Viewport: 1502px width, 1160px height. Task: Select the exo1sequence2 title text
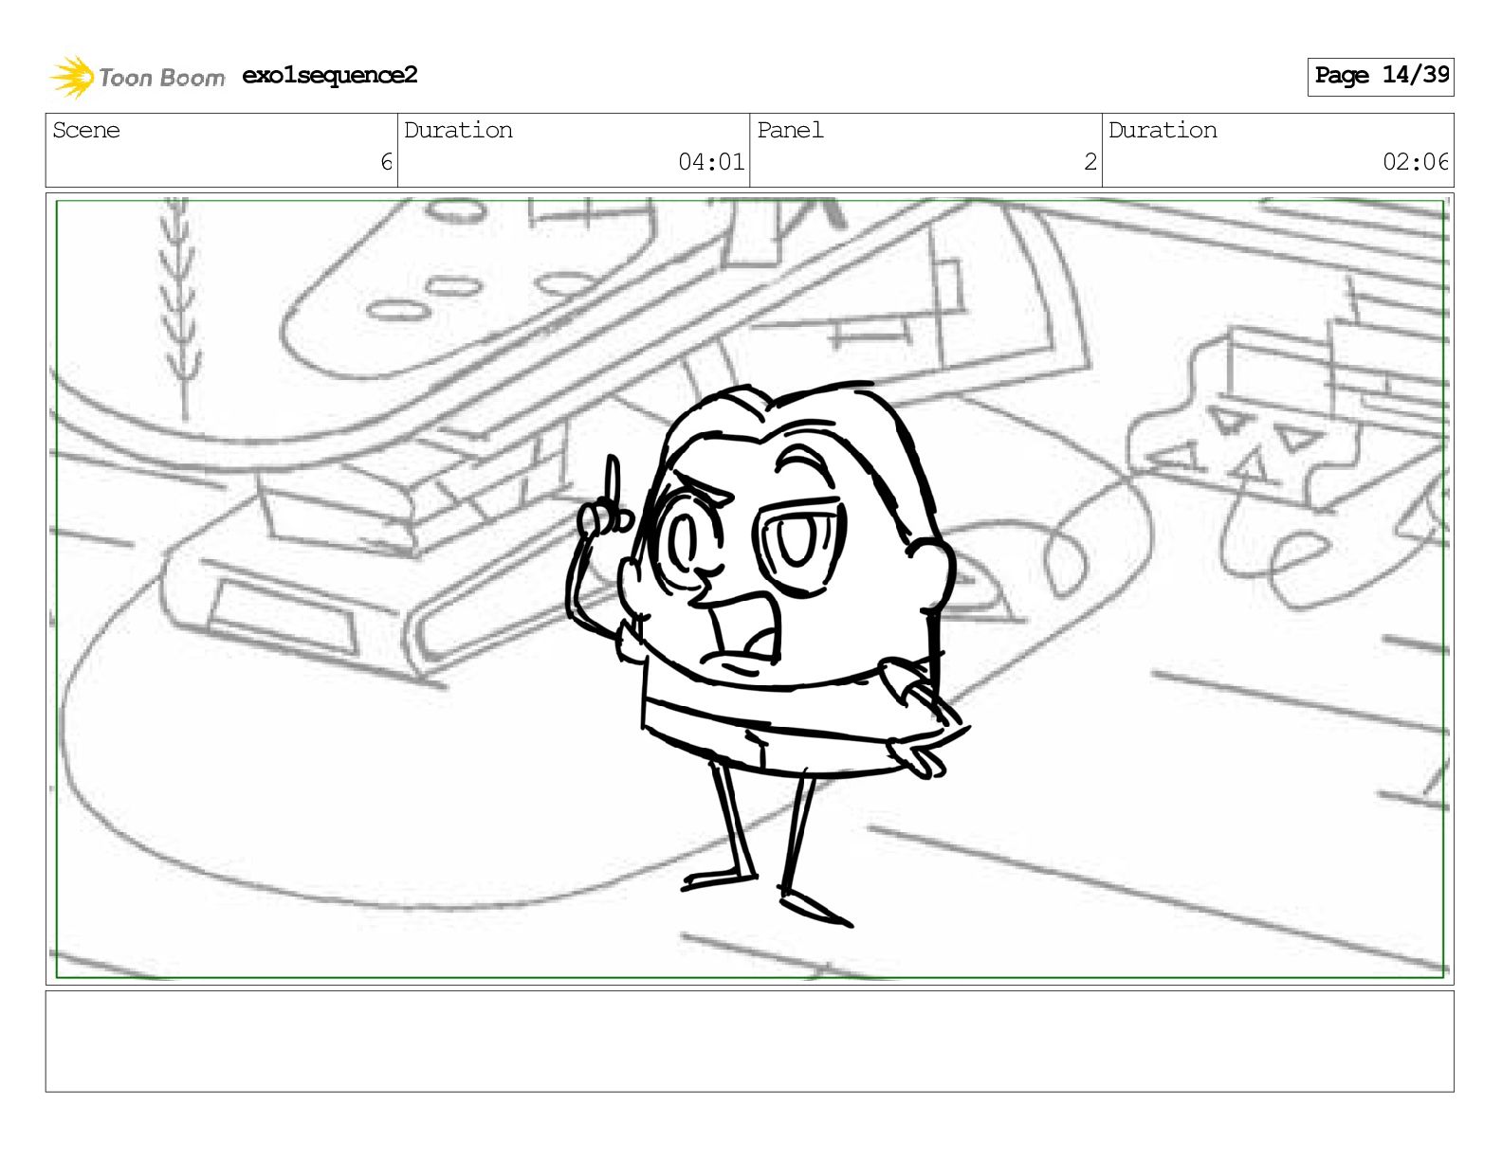pyautogui.click(x=330, y=75)
